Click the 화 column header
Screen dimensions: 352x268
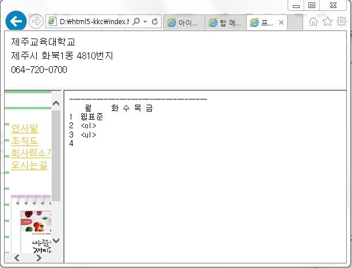[114, 108]
